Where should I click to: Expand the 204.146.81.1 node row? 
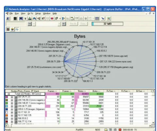tap(12, 103)
